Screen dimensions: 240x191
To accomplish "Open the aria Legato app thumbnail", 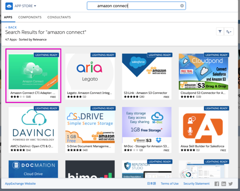I will [x=90, y=71].
